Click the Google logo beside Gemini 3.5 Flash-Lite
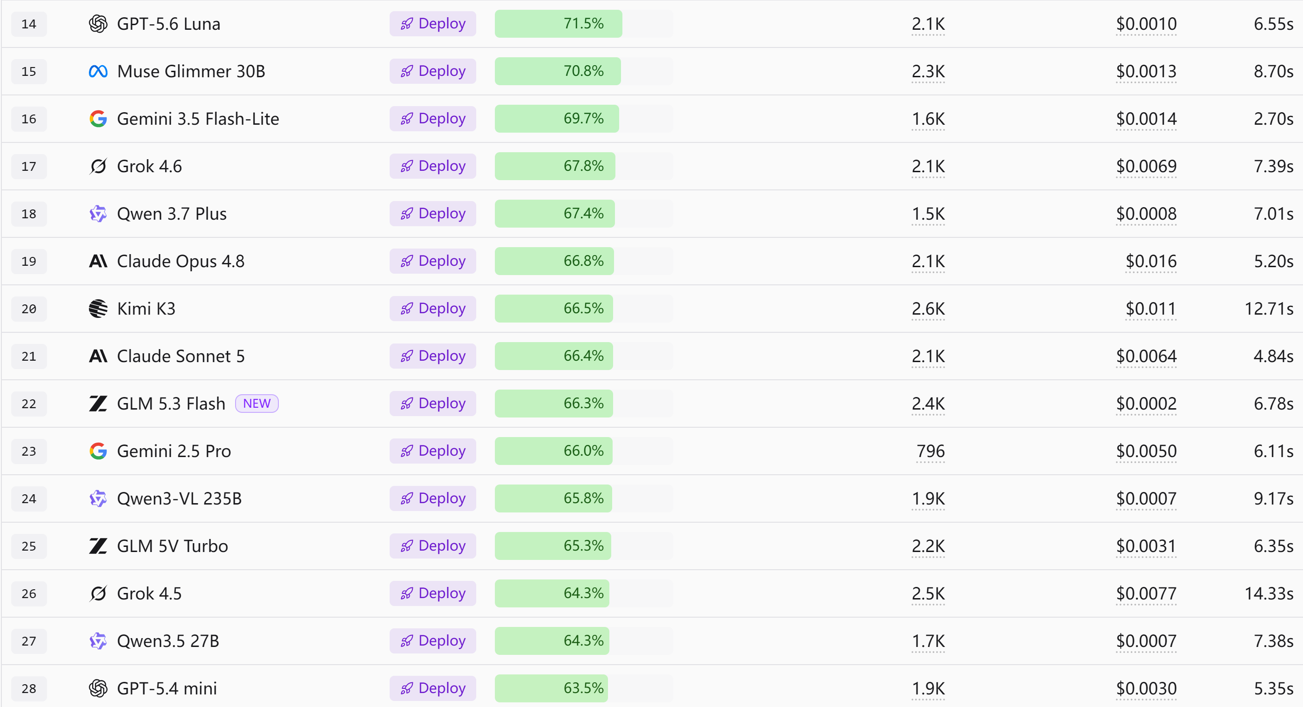This screenshot has width=1303, height=707. point(98,119)
